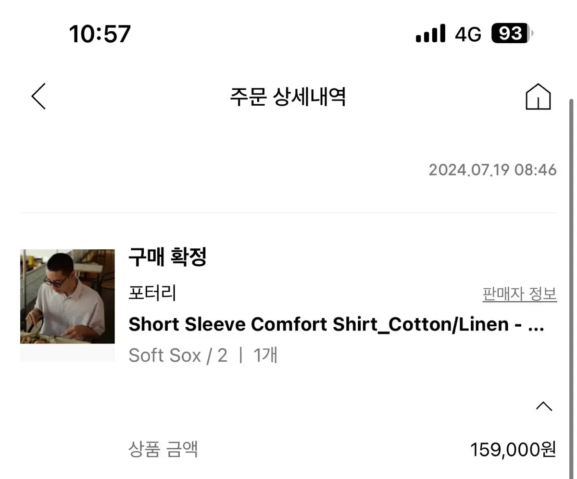The height and width of the screenshot is (479, 577).
Task: Tap the 주문 상세내역 page title
Action: [288, 97]
